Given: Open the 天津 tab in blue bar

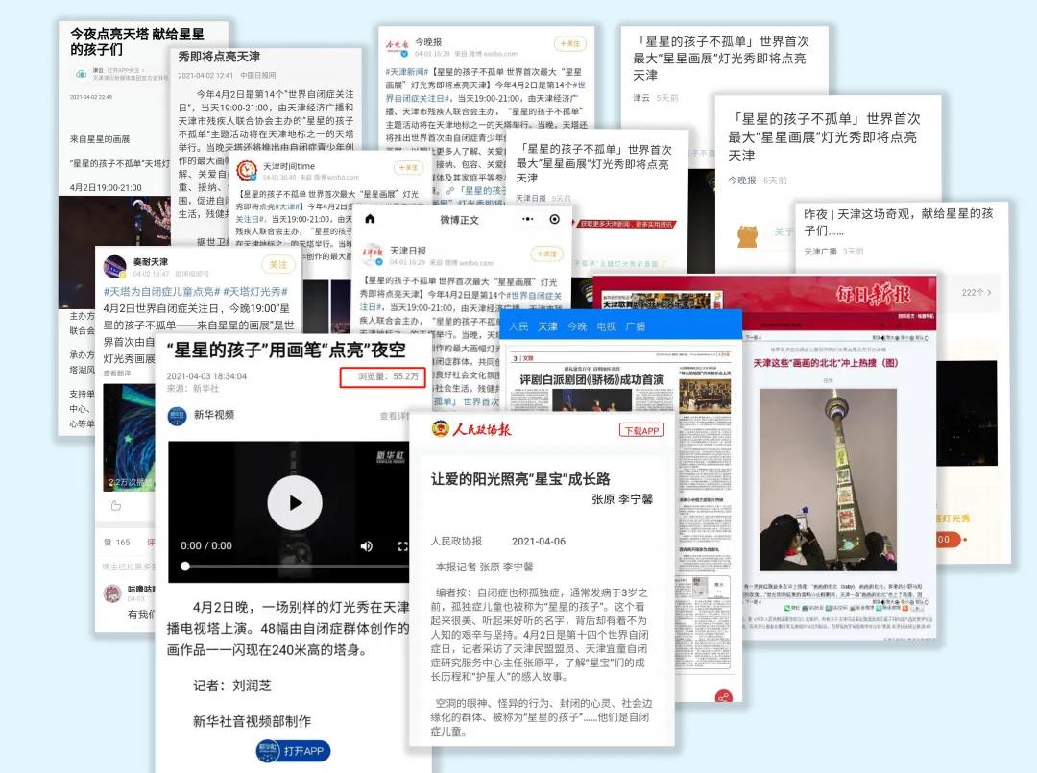Looking at the screenshot, I should [547, 326].
